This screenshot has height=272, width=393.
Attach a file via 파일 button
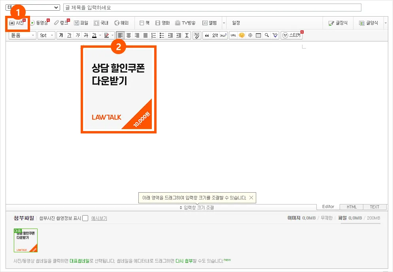click(81, 23)
